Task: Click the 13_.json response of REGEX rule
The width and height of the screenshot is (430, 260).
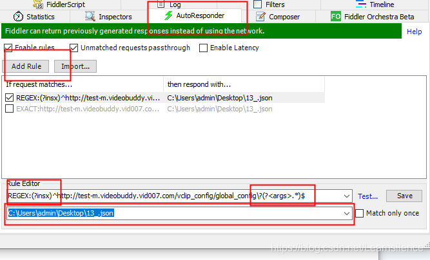Action: 220,98
